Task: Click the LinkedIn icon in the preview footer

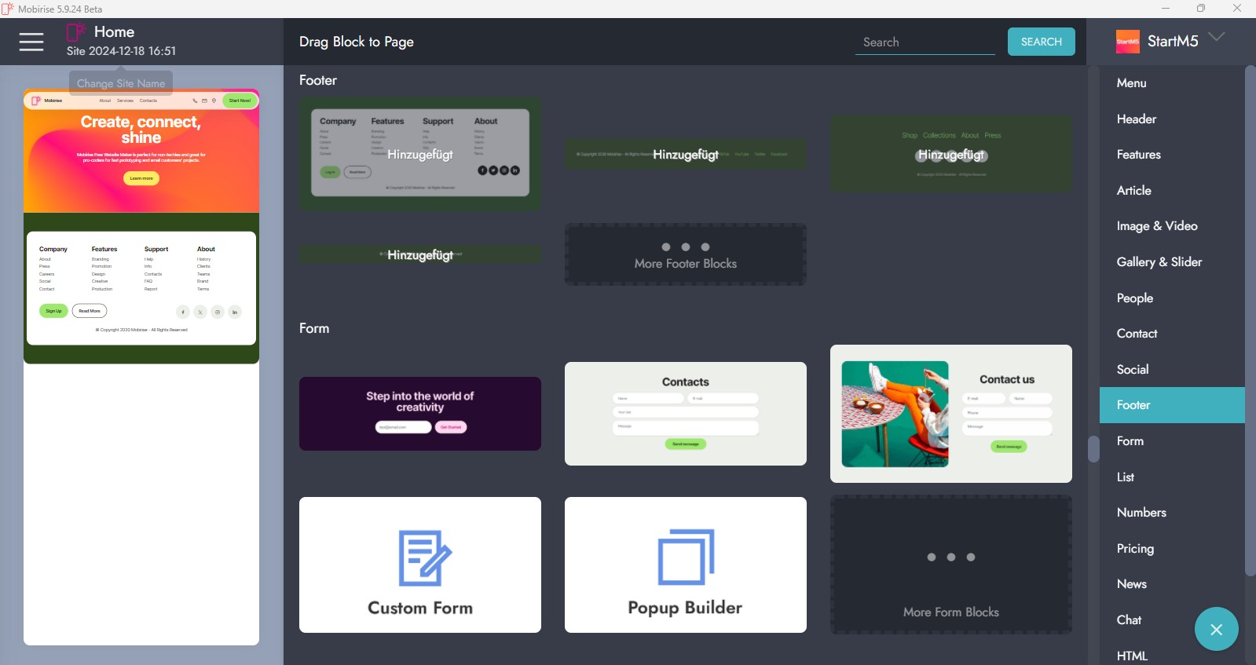Action: [235, 312]
